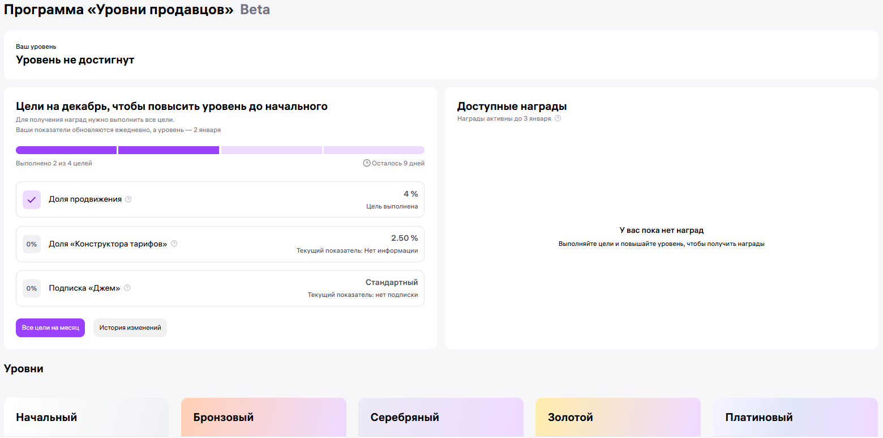Open «История изменений»
Viewport: 883px width, 438px height.
(x=130, y=328)
